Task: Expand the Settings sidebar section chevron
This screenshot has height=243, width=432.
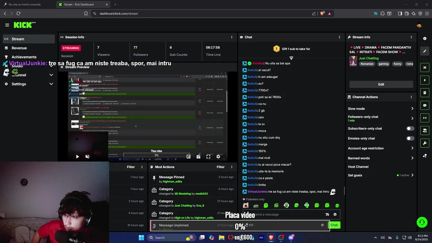Action: pos(51,84)
